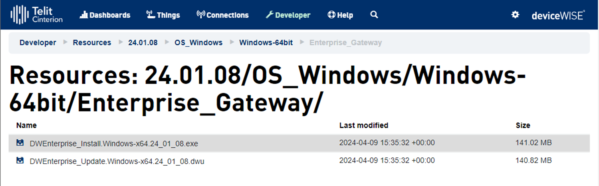Click the Resources page heading

pyautogui.click(x=268, y=89)
